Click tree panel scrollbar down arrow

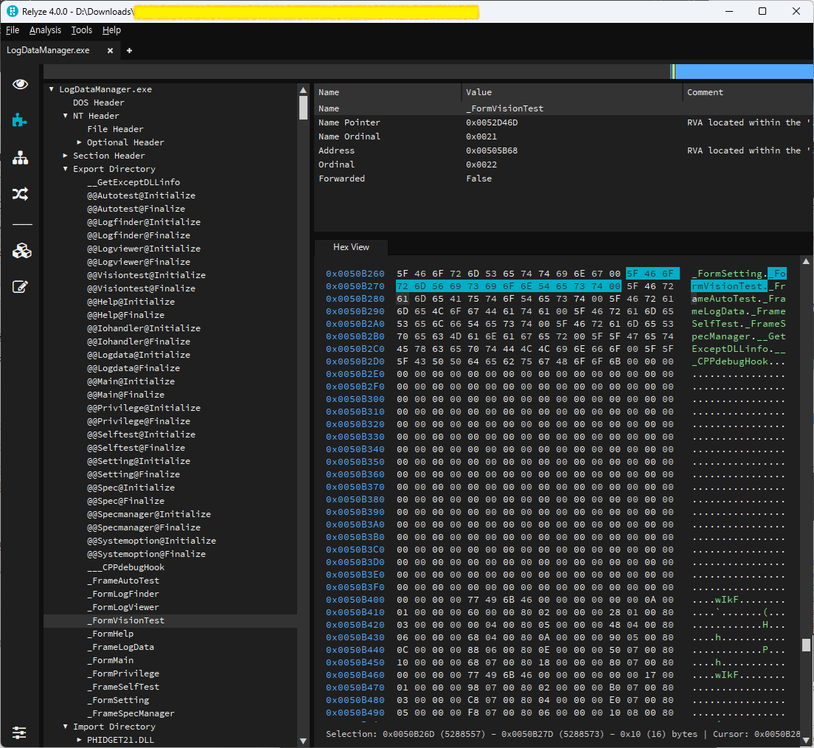point(303,741)
